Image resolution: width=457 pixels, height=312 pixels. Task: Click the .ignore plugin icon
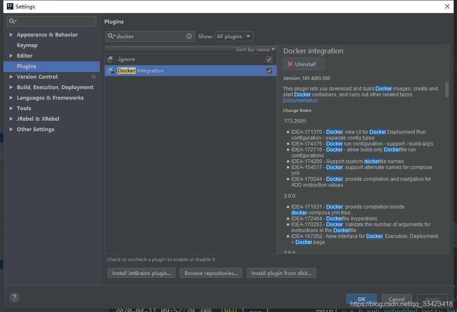click(x=111, y=59)
